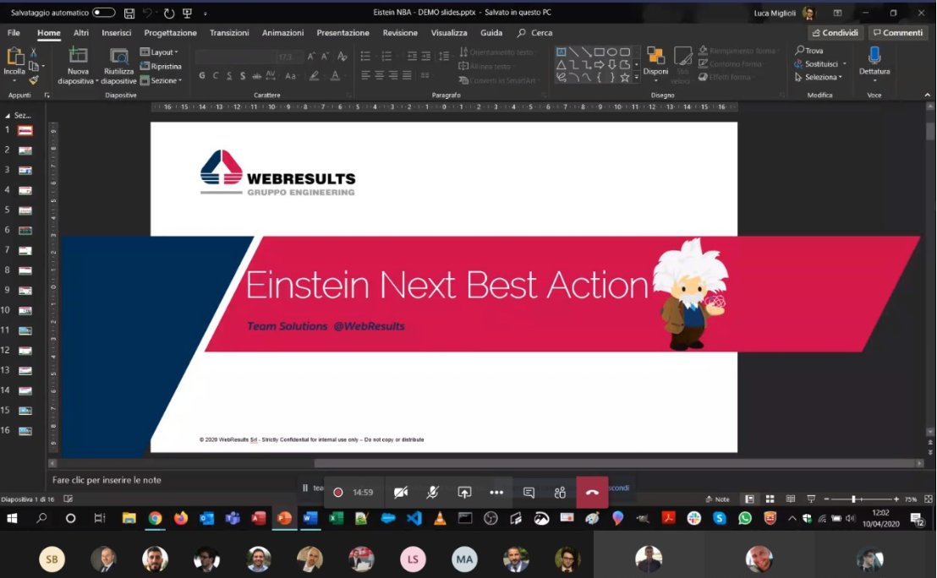Click Riutilizza diapositive icon
Screen dimensions: 937x578
pyautogui.click(x=119, y=56)
